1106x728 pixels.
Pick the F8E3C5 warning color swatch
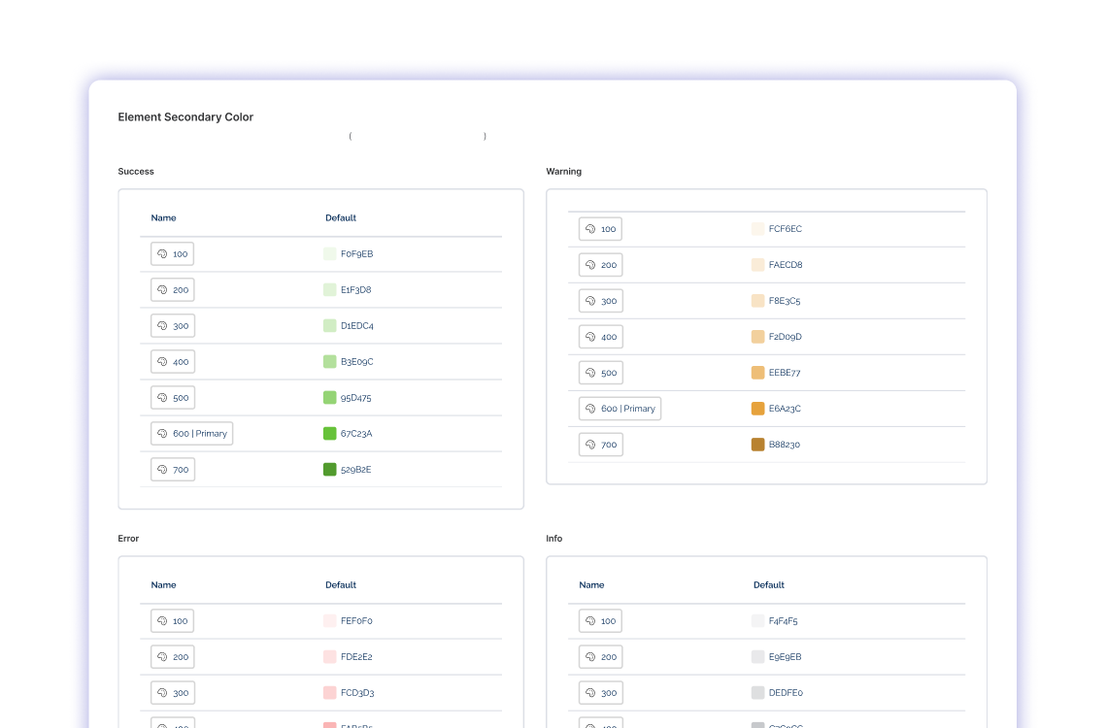click(757, 301)
